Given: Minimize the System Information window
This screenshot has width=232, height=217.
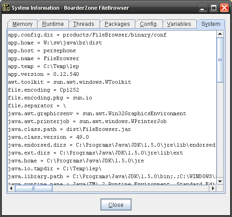Looking at the screenshot, I should click(202, 8).
